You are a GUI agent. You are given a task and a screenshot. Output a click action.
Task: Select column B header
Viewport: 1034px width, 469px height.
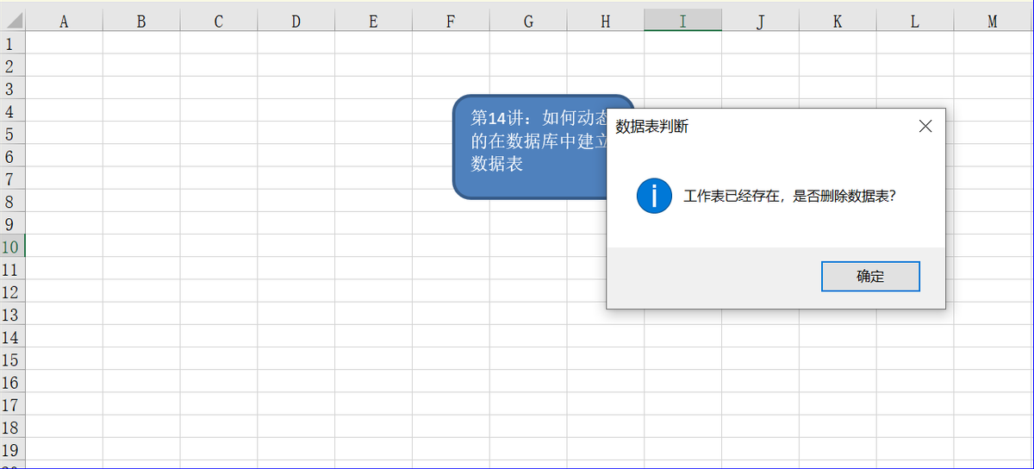click(x=141, y=21)
